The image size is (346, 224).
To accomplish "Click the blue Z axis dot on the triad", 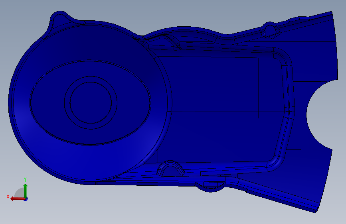I will (x=26, y=199).
